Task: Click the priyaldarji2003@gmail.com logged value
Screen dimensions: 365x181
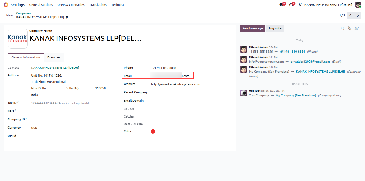Action: [x=310, y=62]
